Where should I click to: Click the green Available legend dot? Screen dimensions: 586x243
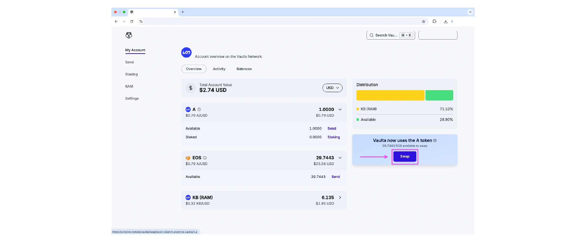(358, 120)
